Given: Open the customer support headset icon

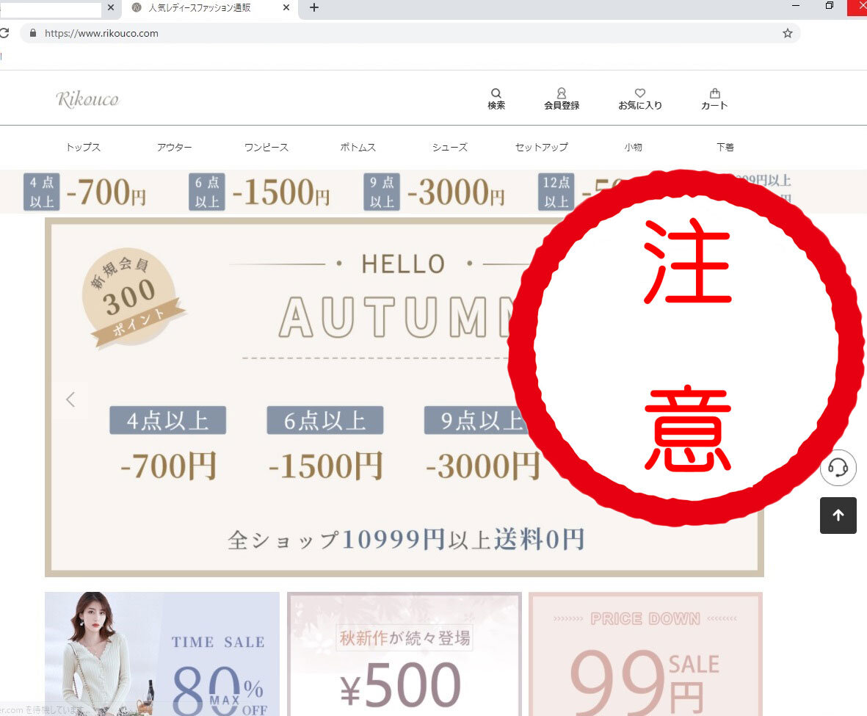Looking at the screenshot, I should click(x=838, y=468).
